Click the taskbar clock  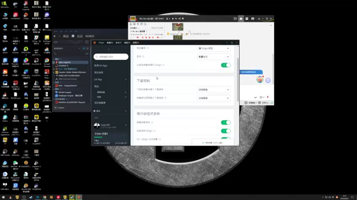coord(344,197)
